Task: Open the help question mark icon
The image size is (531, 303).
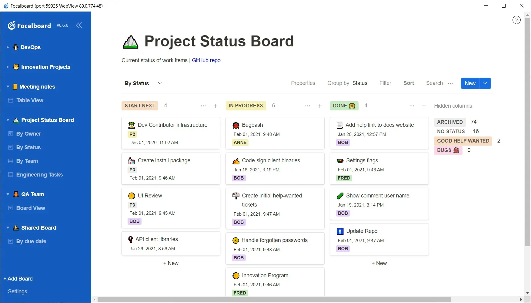Action: pyautogui.click(x=517, y=20)
